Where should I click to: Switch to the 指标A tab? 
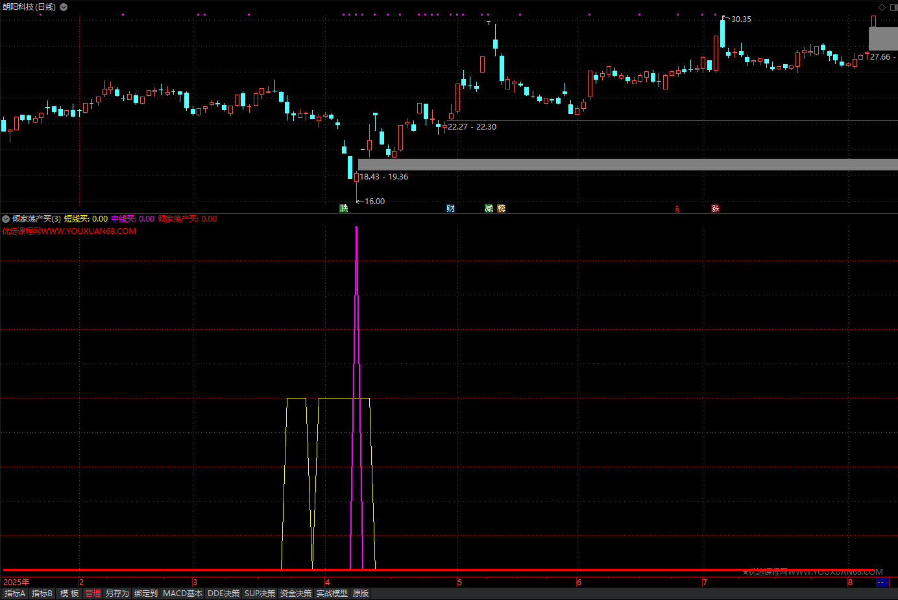14,594
